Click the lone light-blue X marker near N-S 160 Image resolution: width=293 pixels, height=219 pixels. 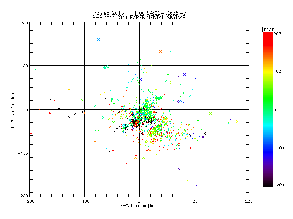99,39
